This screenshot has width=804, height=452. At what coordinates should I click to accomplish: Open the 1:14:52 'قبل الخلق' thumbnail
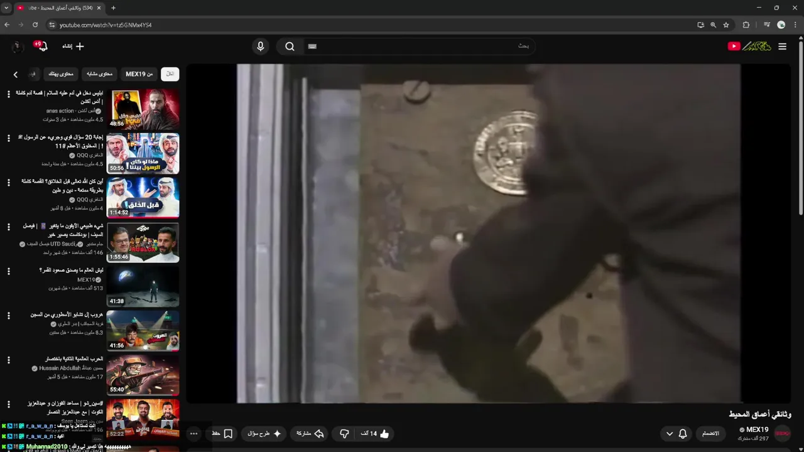click(x=143, y=198)
